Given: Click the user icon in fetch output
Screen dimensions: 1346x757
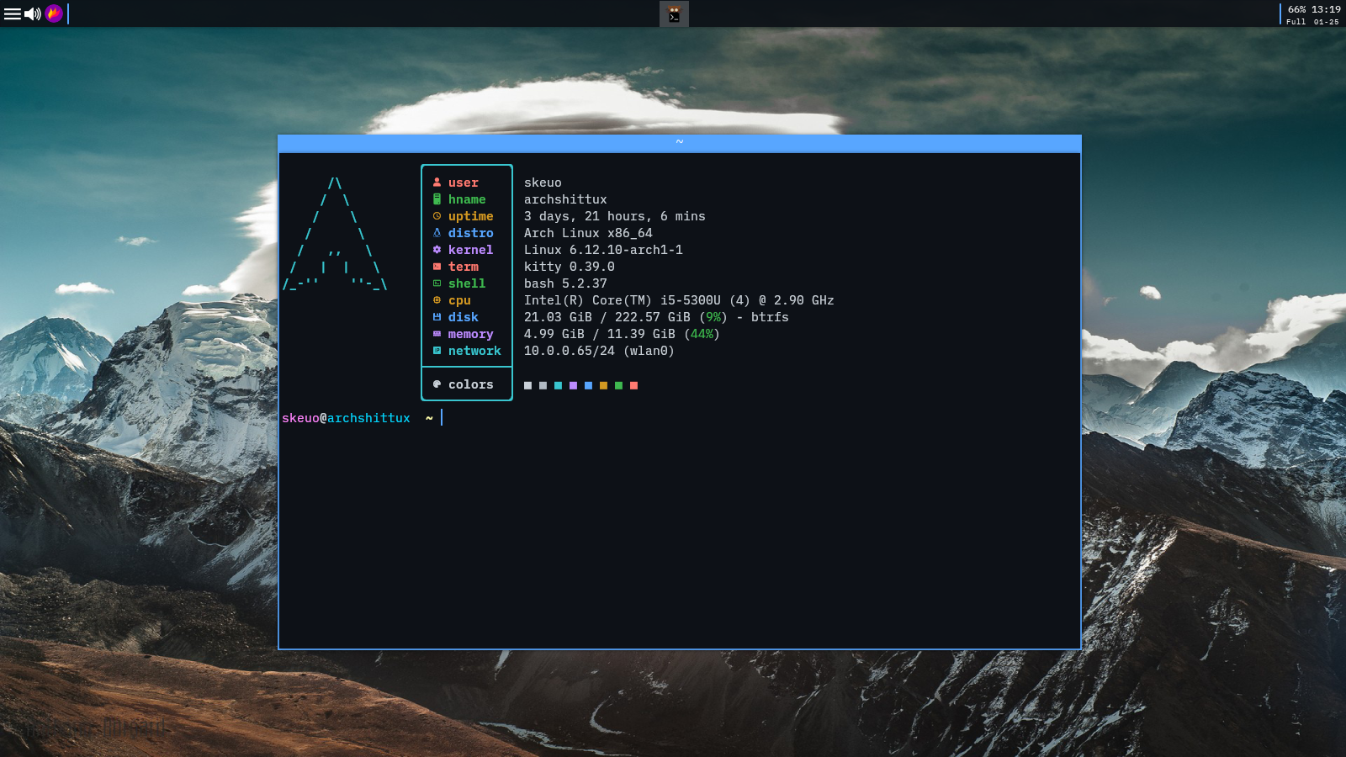Looking at the screenshot, I should [x=437, y=183].
